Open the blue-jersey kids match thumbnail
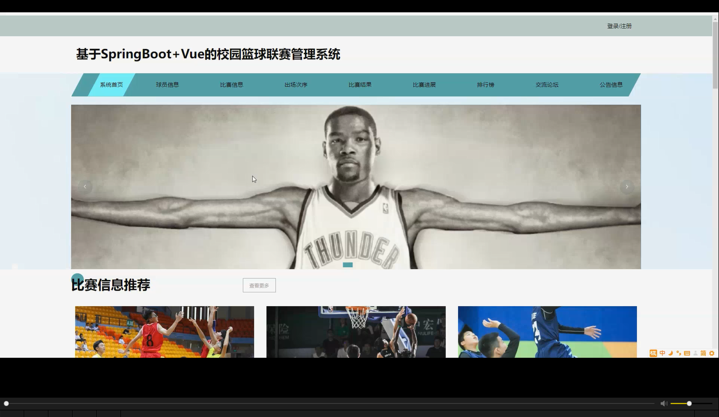Image resolution: width=719 pixels, height=417 pixels. (547, 332)
